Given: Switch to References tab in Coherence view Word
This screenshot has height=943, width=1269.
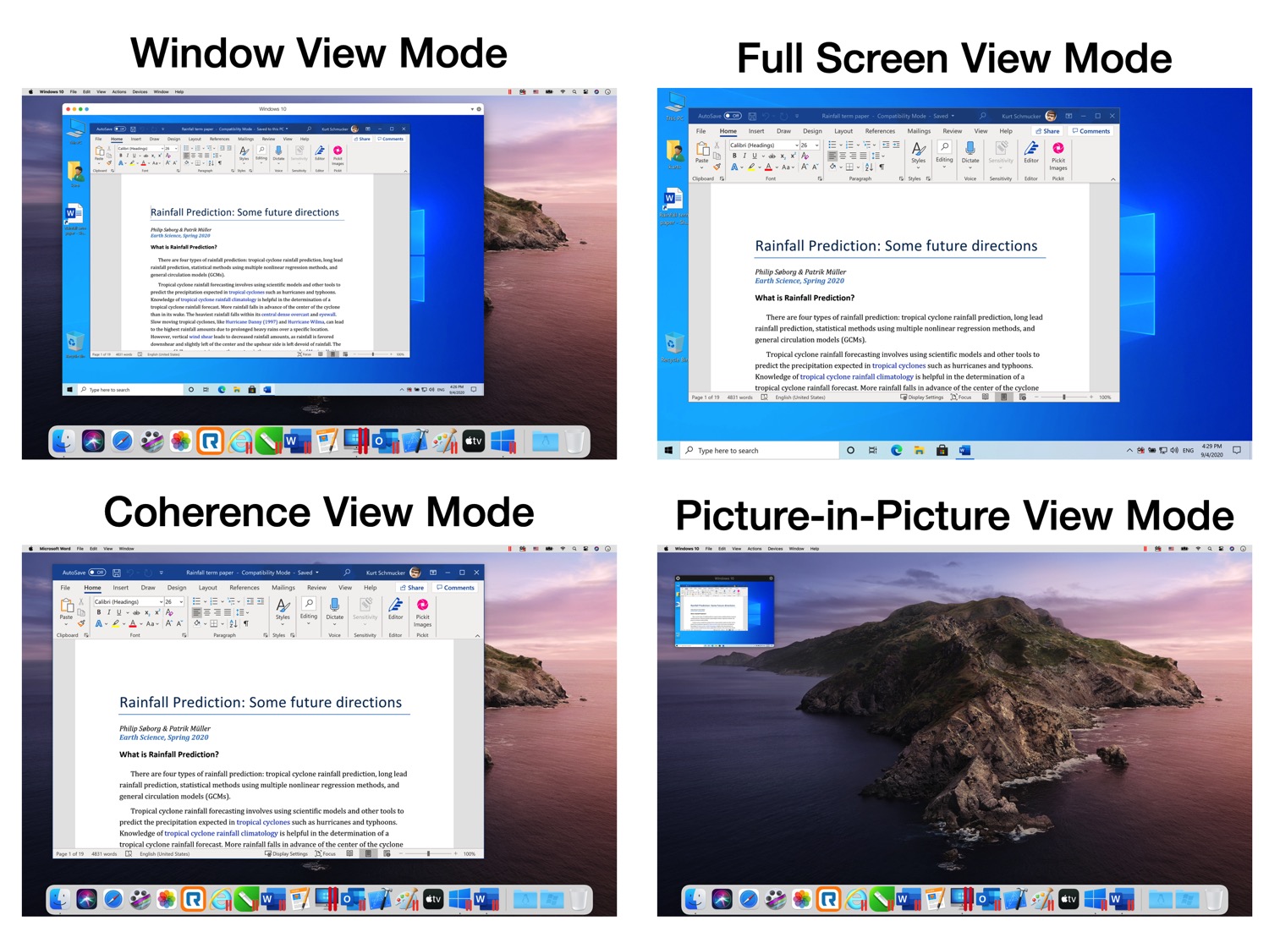Looking at the screenshot, I should (x=244, y=588).
